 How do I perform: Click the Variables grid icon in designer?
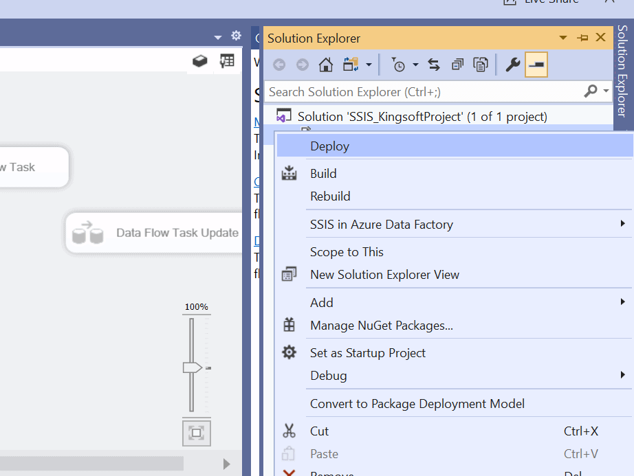[227, 61]
